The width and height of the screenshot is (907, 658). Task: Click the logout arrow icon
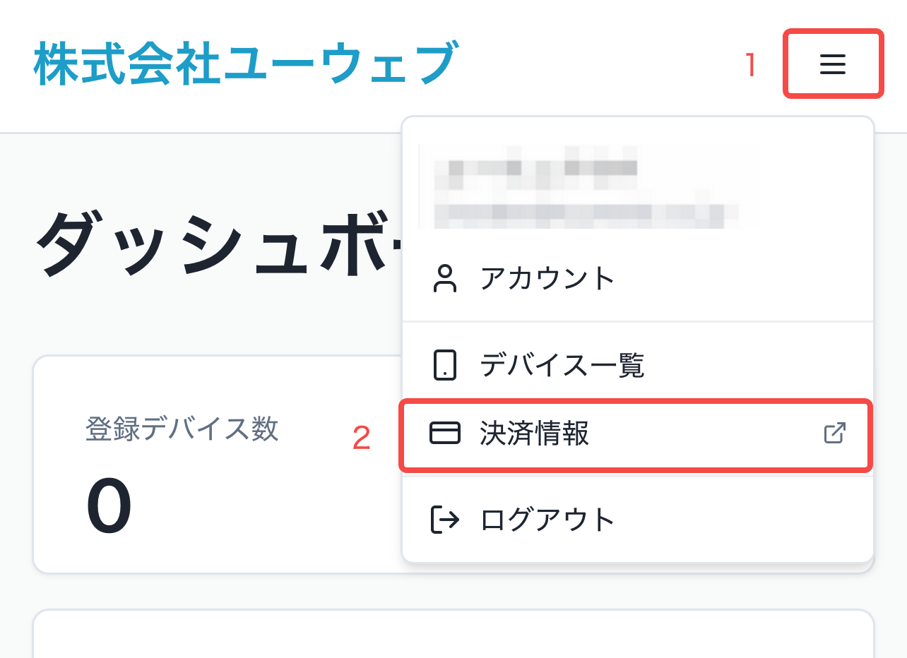pyautogui.click(x=445, y=520)
